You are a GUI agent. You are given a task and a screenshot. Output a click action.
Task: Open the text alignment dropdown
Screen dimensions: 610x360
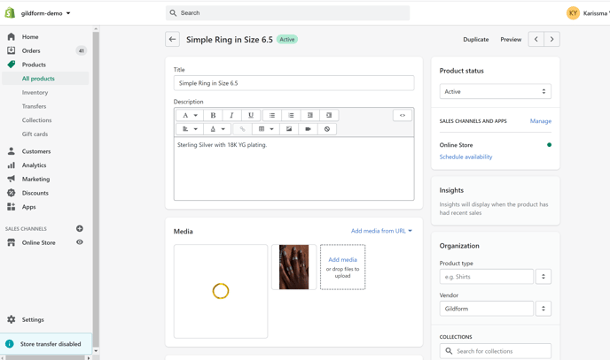pos(190,129)
